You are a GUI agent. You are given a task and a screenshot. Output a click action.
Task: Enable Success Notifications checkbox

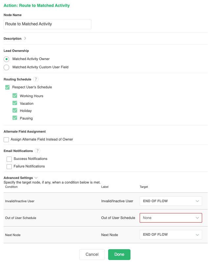pyautogui.click(x=9, y=159)
